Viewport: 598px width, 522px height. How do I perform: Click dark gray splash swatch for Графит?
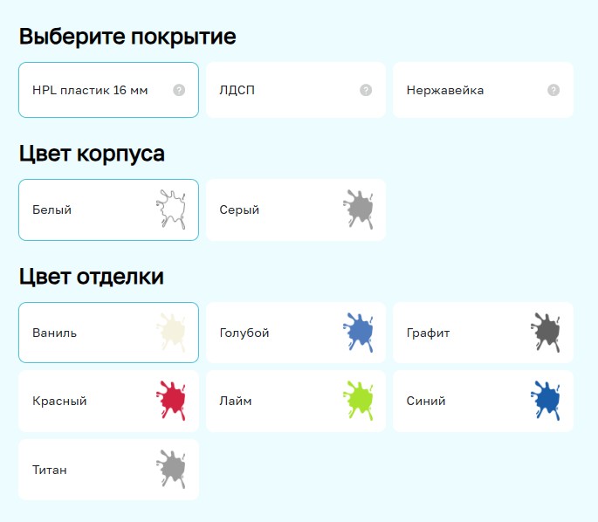tap(546, 333)
